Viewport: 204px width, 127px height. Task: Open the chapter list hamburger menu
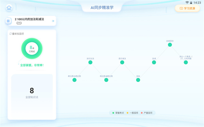(8, 21)
